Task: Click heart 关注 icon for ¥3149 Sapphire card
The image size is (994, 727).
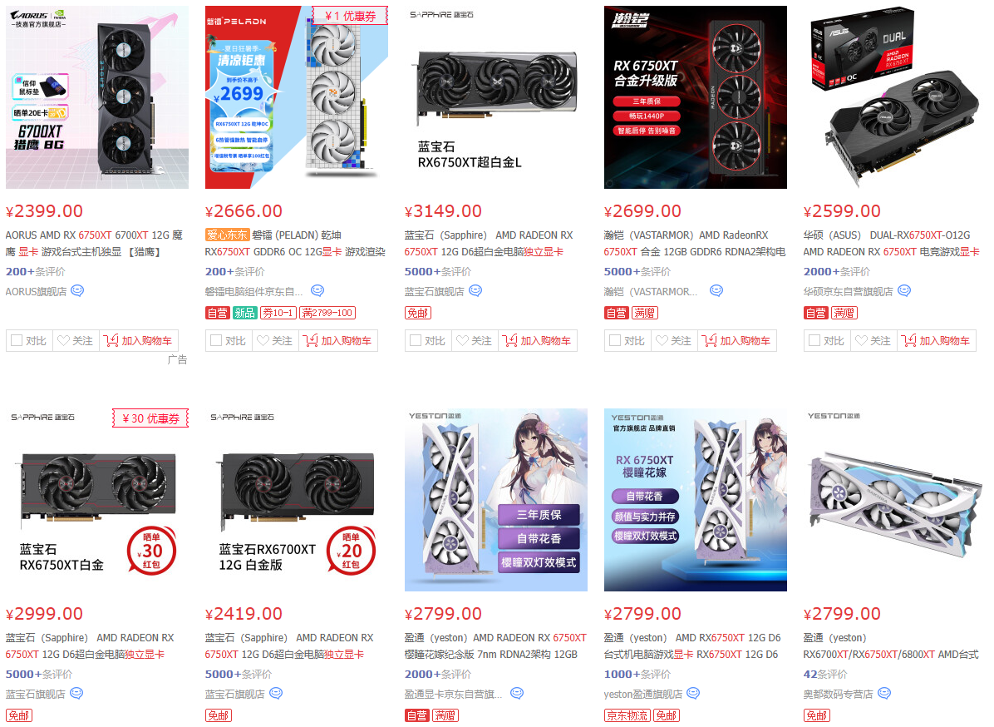Action: tap(462, 341)
